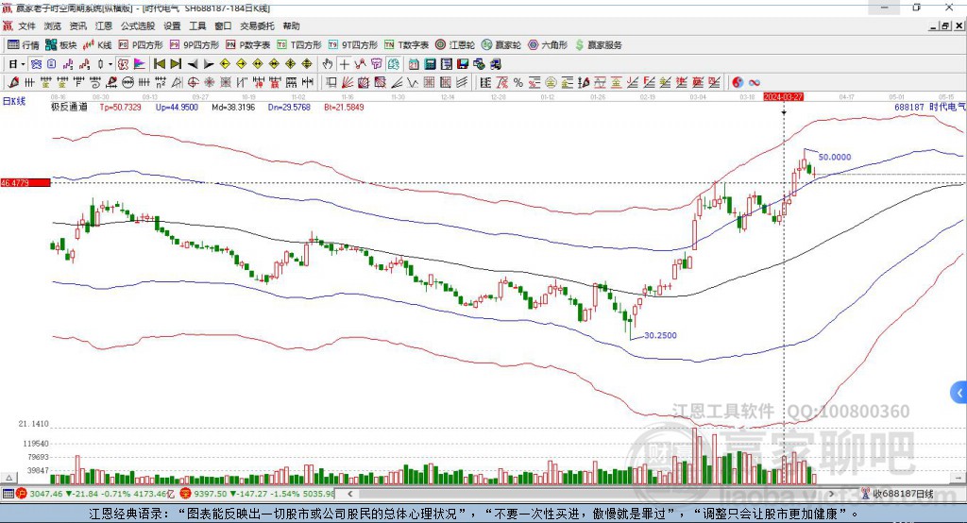This screenshot has height=523, width=967.
Task: Click the horizontal chart scrollbar track
Action: (x=591, y=494)
